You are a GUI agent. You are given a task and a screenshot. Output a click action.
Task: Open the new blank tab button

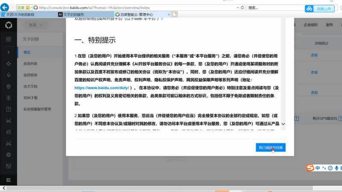pos(174,15)
